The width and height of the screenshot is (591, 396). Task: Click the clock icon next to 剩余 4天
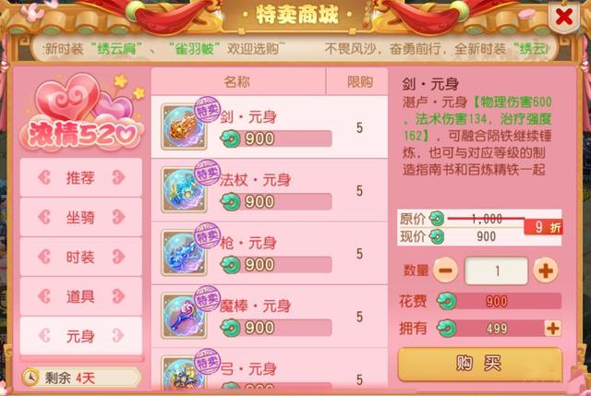point(30,377)
